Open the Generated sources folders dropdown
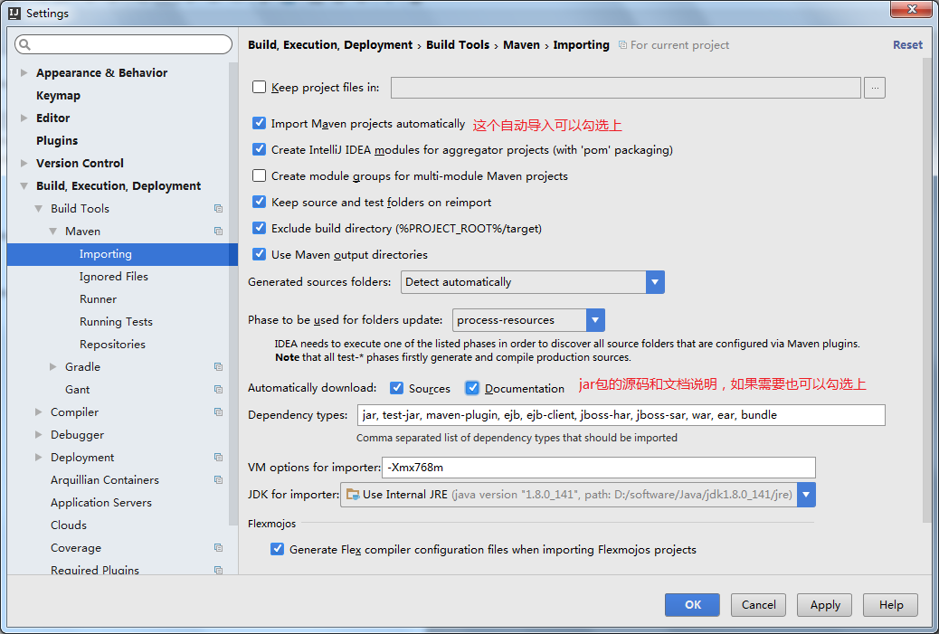 (x=655, y=282)
